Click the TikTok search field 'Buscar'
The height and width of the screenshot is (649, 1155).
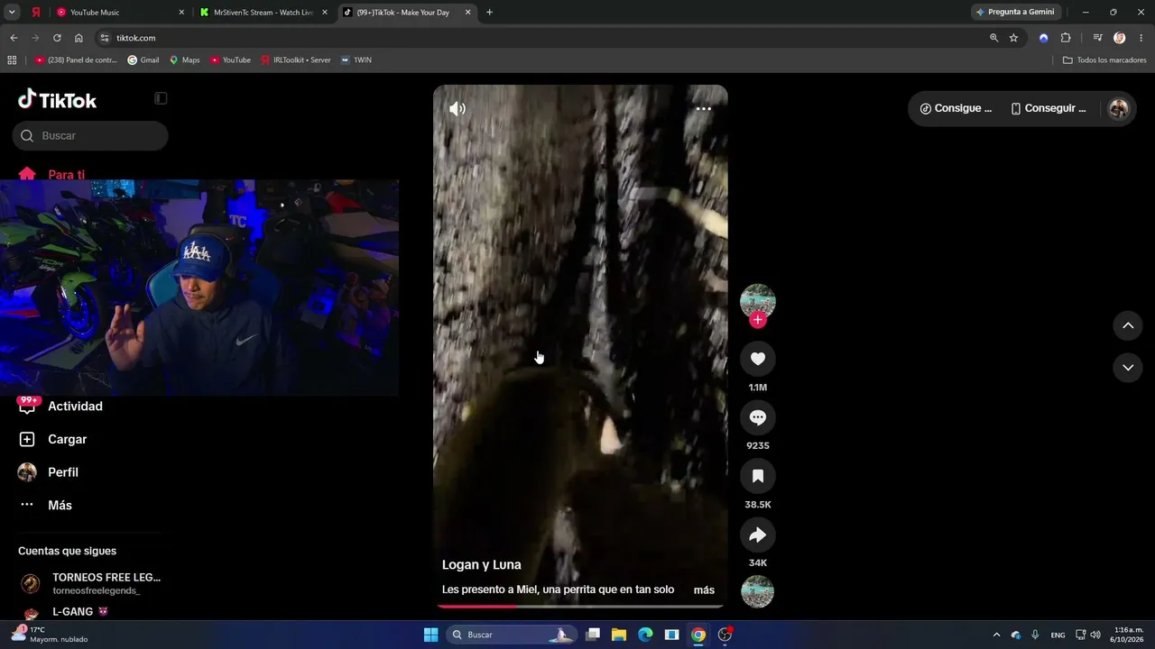coord(90,135)
